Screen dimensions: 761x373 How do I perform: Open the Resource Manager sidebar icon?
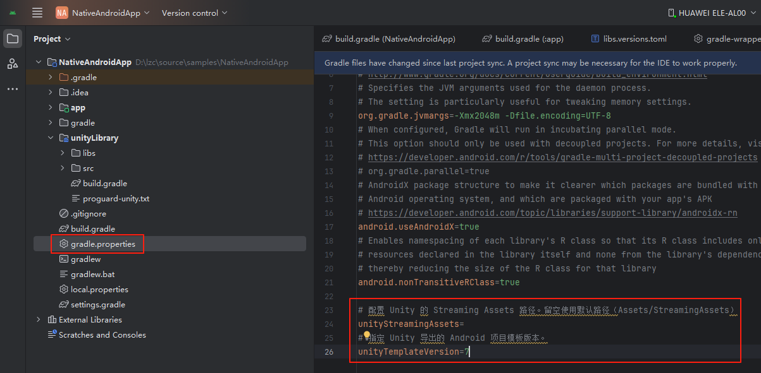point(13,64)
